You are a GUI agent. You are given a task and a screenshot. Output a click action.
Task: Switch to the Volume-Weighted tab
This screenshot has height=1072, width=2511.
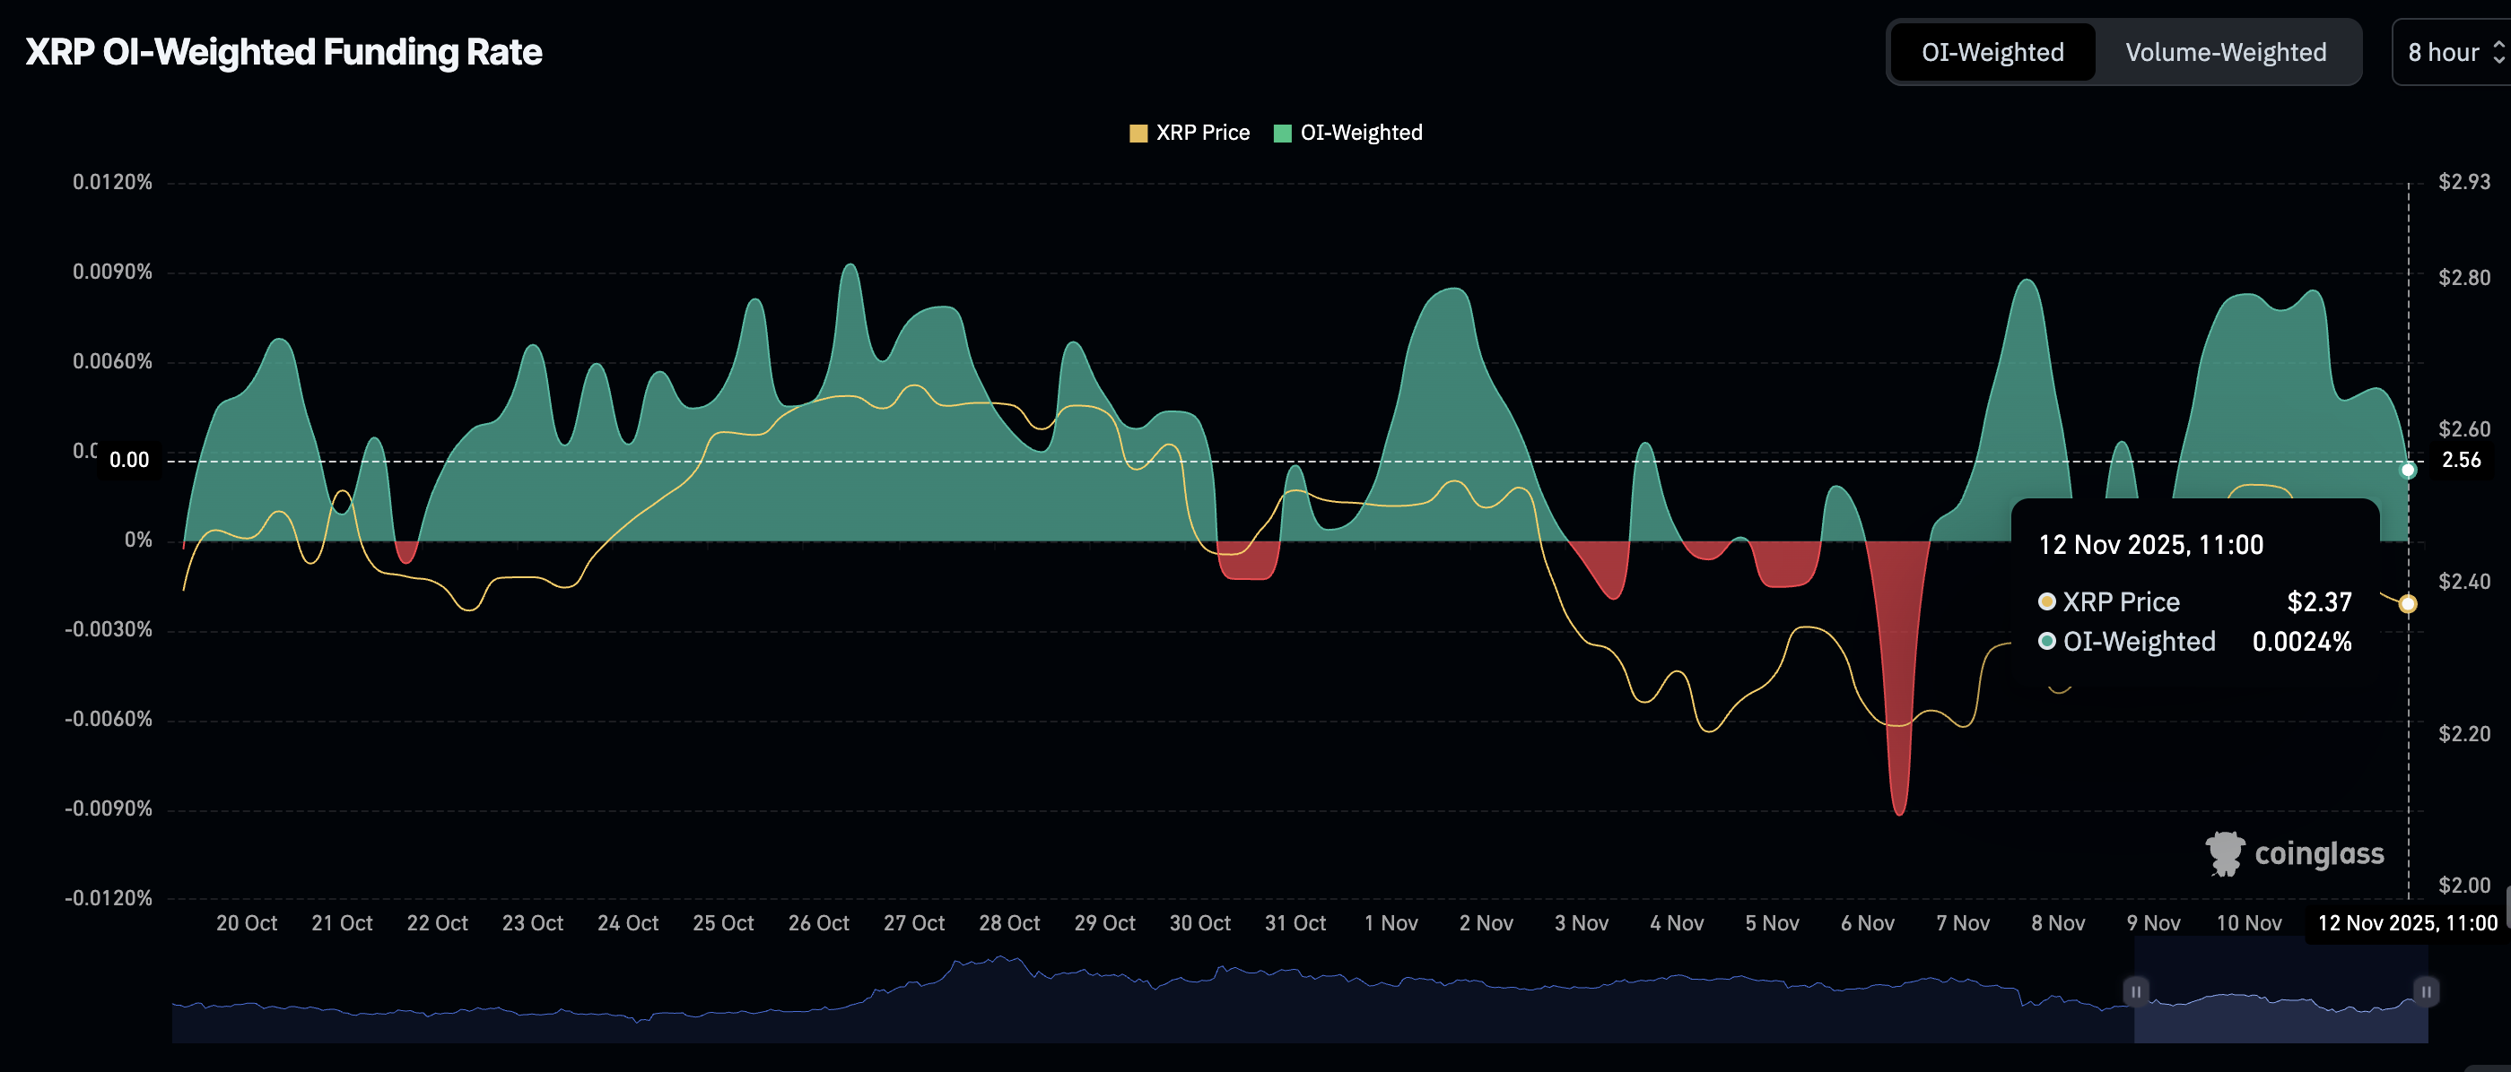pyautogui.click(x=2226, y=53)
